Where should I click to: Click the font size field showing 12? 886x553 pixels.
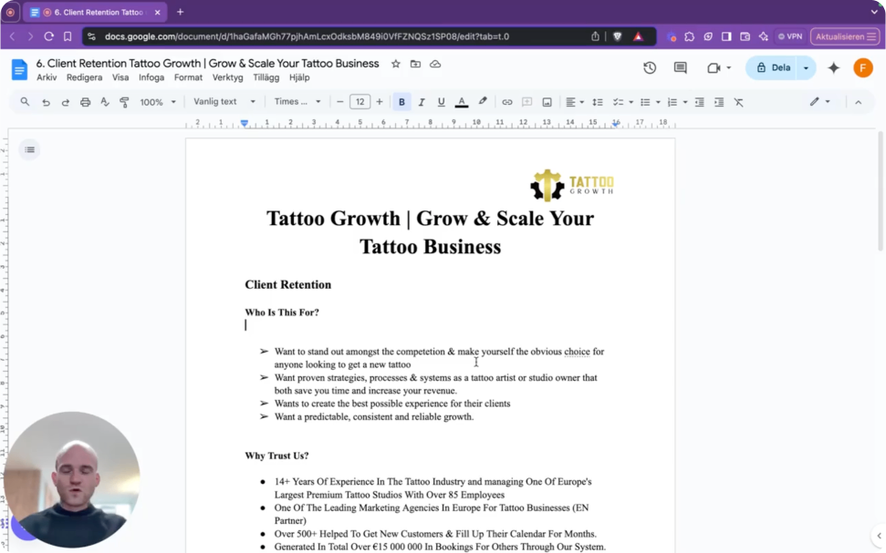[x=360, y=101]
